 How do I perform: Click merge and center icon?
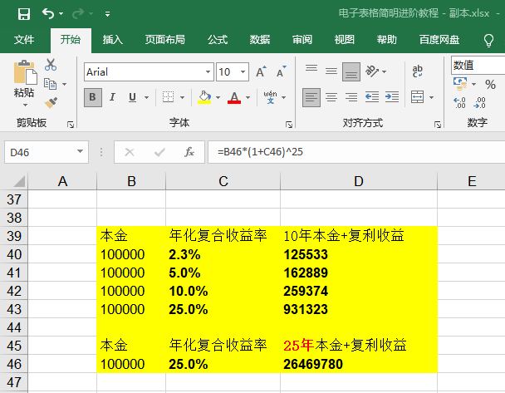pyautogui.click(x=418, y=97)
